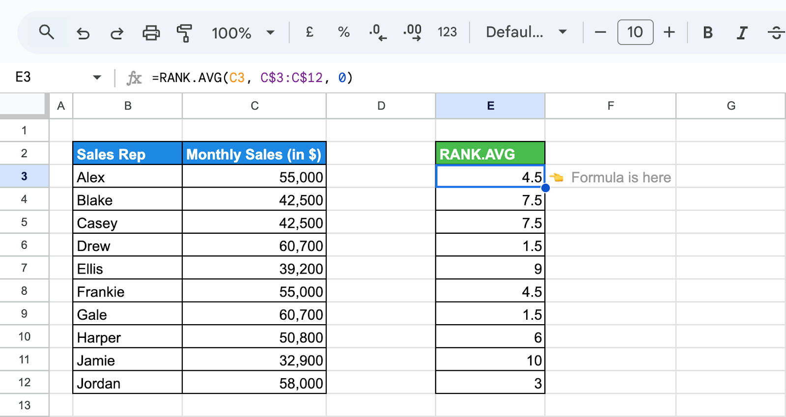
Task: Select column C header
Action: (254, 106)
